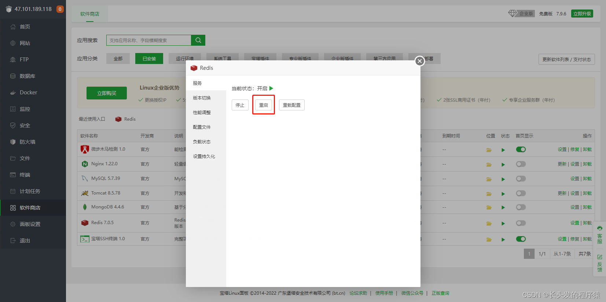Click the 重载配置 reload config button

(292, 105)
